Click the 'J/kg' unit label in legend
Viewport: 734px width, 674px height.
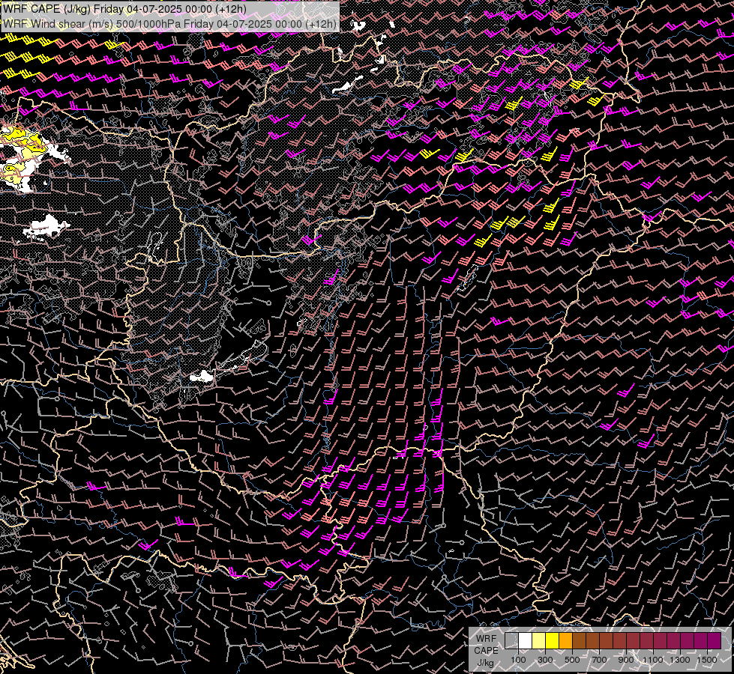pyautogui.click(x=485, y=663)
